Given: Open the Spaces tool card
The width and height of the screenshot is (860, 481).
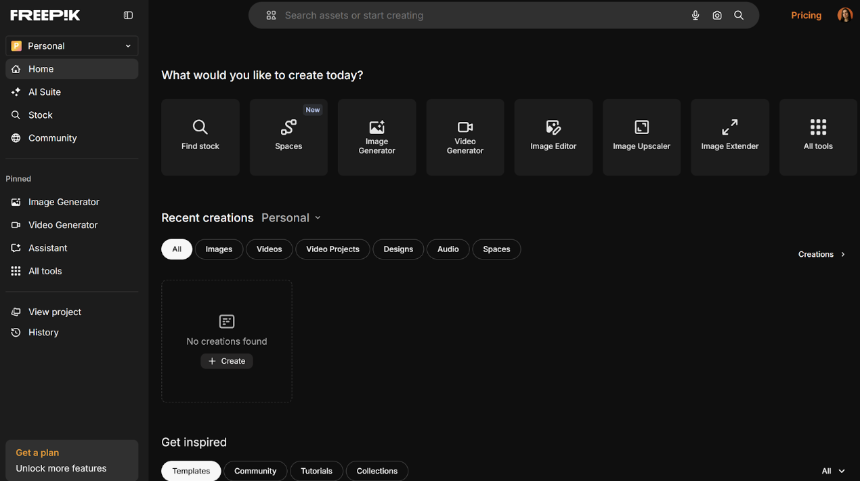Looking at the screenshot, I should coord(288,137).
